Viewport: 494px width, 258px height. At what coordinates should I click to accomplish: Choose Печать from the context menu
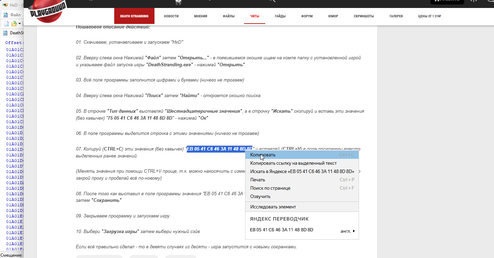click(x=302, y=180)
